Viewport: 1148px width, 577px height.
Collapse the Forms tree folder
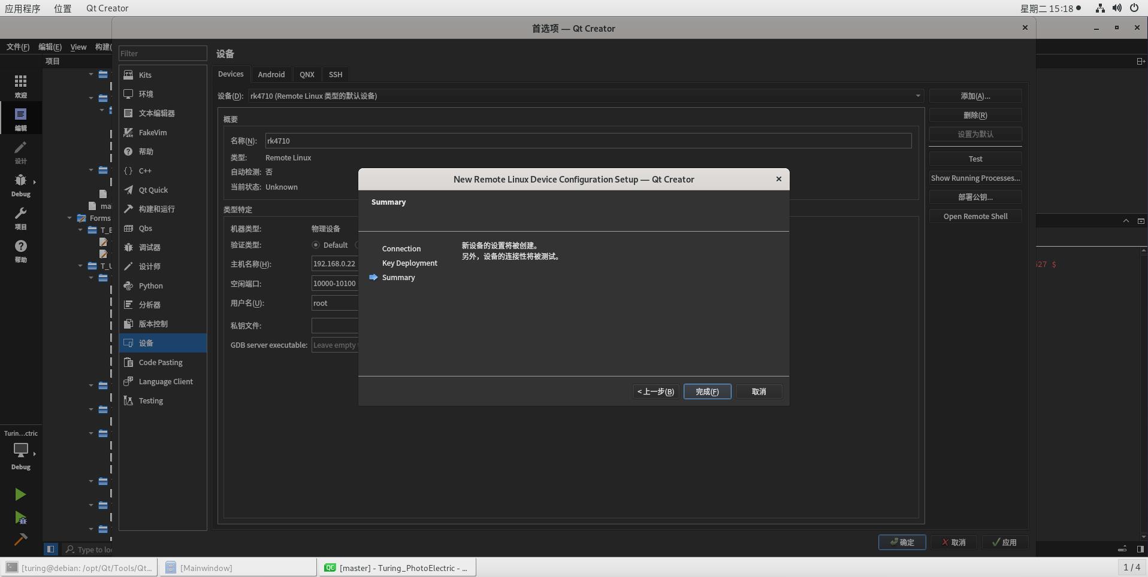point(70,218)
